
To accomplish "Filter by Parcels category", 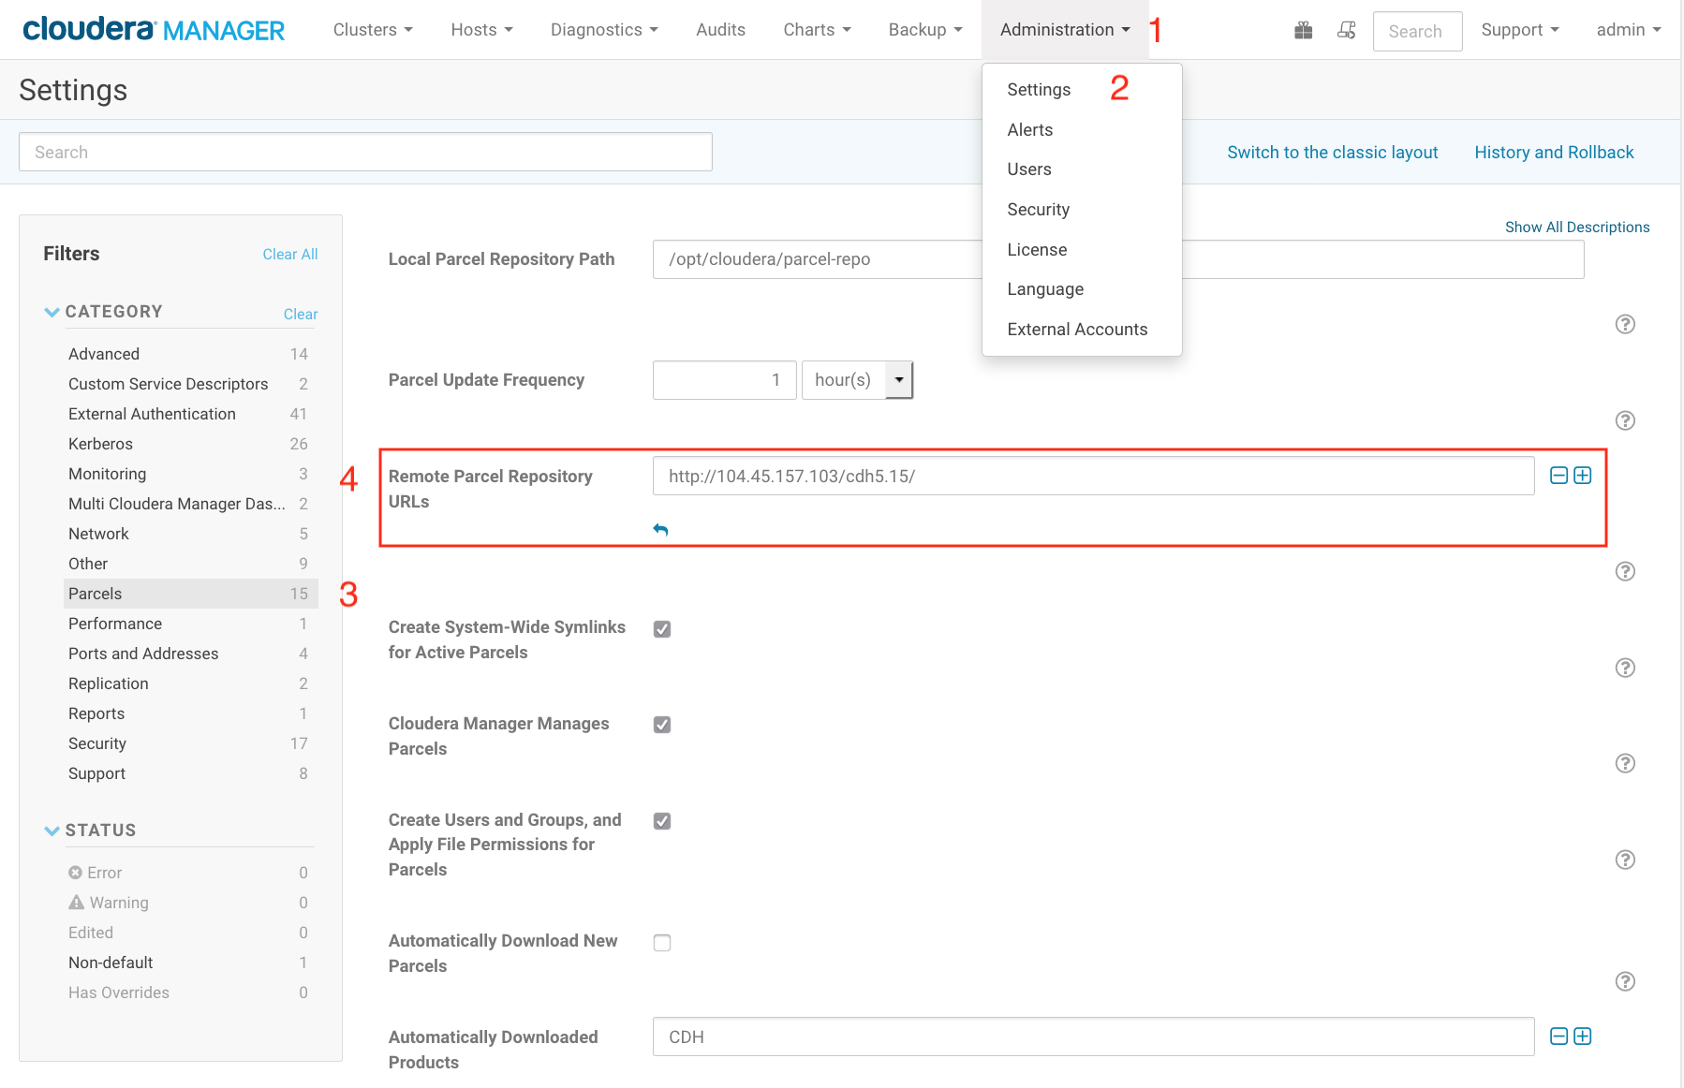I will coord(190,594).
